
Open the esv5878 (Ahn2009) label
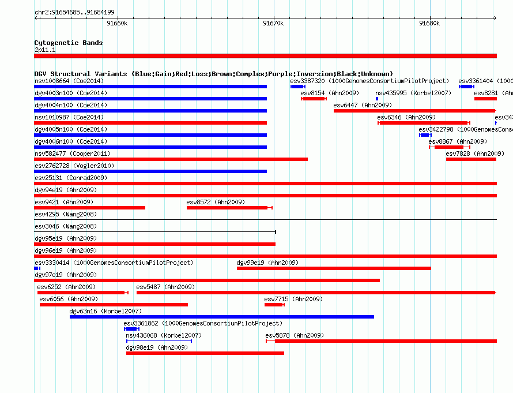295,335
